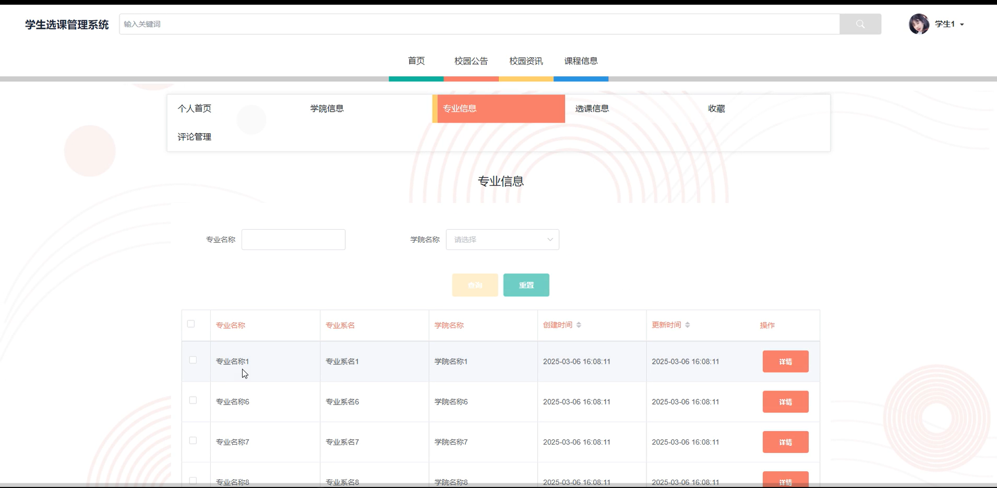Click the magnifier search button
997x488 pixels.
click(x=860, y=24)
